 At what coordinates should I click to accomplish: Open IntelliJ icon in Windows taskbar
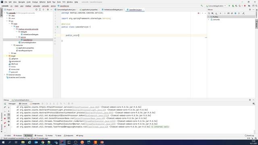62,142
